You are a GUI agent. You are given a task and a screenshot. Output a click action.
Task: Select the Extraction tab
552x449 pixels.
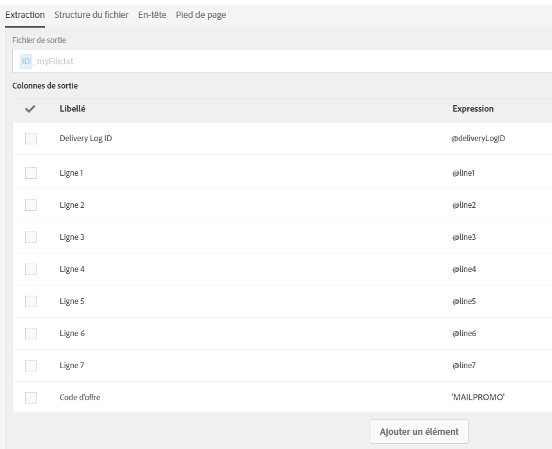pos(25,14)
